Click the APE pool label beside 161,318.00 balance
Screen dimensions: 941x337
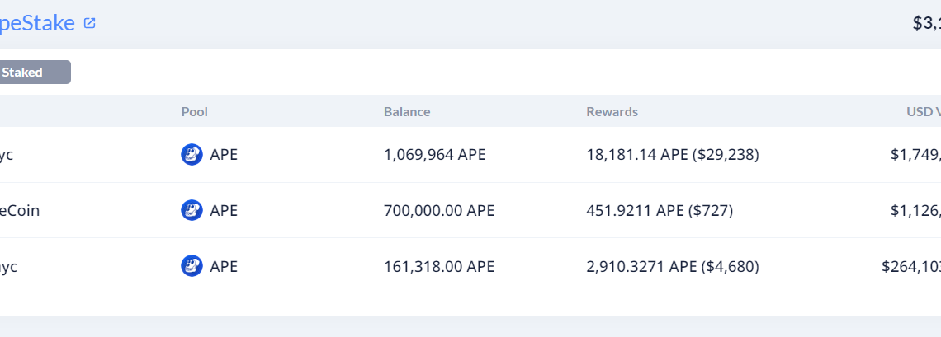[224, 266]
